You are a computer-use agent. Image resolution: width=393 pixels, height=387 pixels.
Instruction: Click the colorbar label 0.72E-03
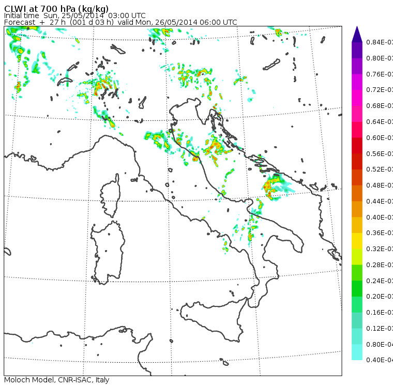(x=380, y=90)
